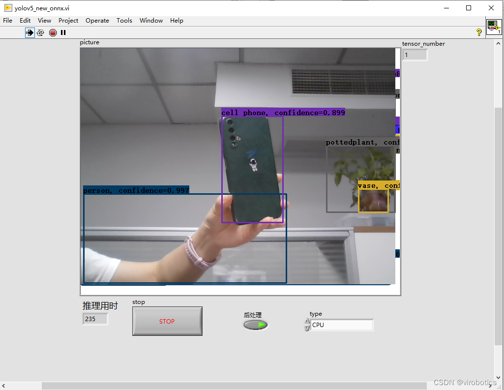Click the Run arrow toolbar icon

(30, 32)
